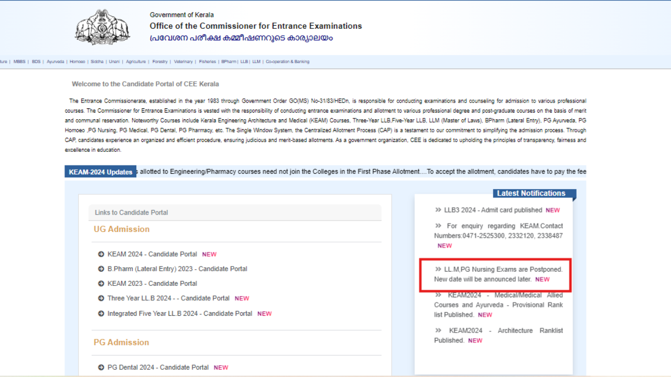The width and height of the screenshot is (671, 377).
Task: Open Medical Allied Courses Provisional Rank list notification
Action: [x=499, y=305]
